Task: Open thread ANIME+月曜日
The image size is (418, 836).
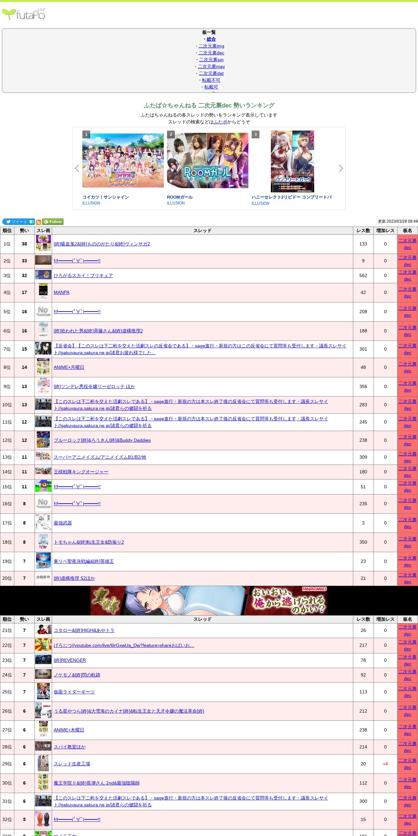Action: pos(69,367)
